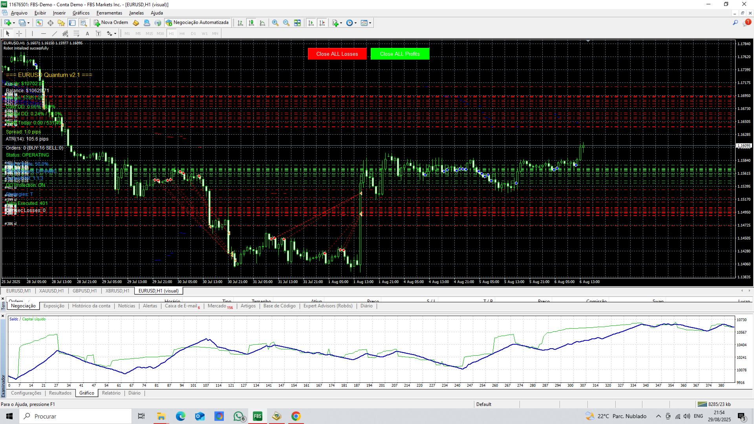754x424 pixels.
Task: Expand the arrows objects dropdown
Action: (115, 34)
